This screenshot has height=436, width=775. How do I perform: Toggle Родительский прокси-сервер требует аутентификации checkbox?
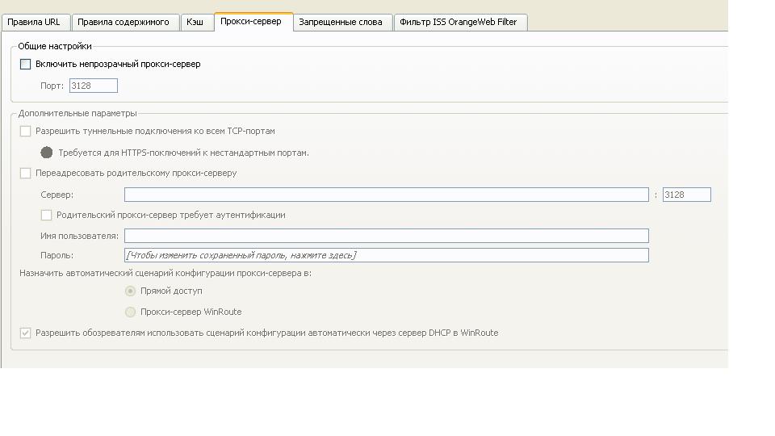[x=46, y=215]
